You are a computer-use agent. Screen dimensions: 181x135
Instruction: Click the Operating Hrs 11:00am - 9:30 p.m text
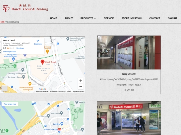(x=129, y=85)
